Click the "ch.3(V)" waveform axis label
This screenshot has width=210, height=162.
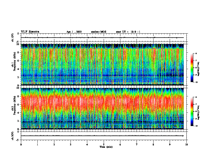pyautogui.click(x=13, y=136)
